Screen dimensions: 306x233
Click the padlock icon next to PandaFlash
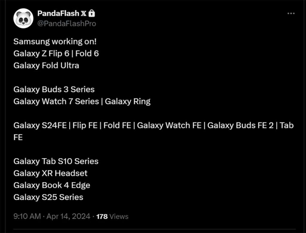pos(92,13)
